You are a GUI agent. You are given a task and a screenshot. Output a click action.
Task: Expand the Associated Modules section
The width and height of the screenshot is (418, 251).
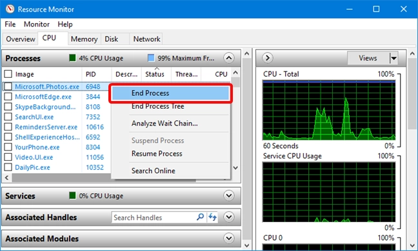pyautogui.click(x=229, y=238)
